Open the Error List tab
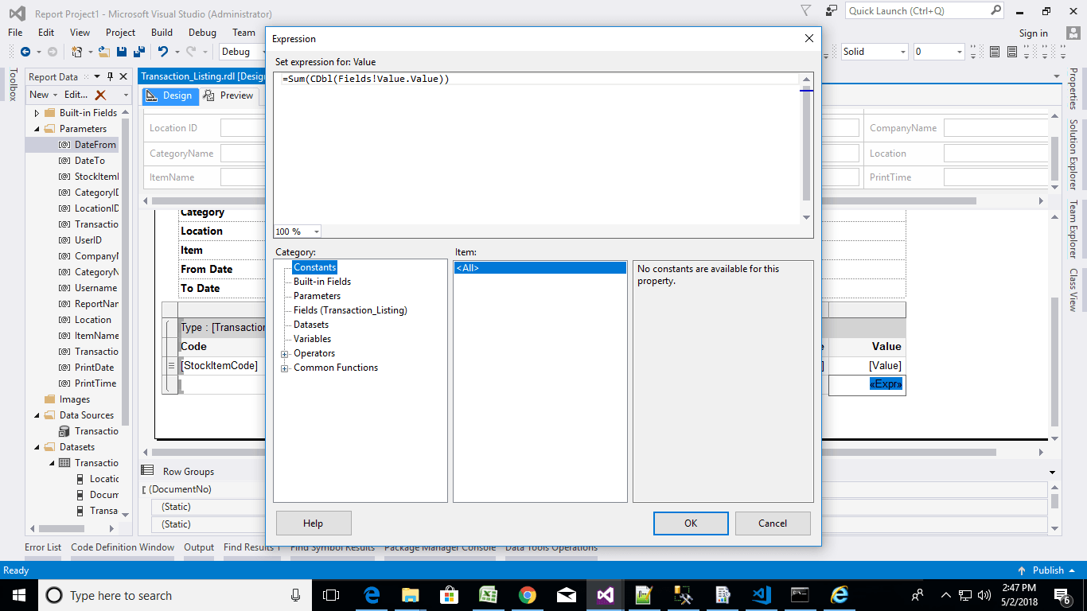The image size is (1087, 611). click(x=43, y=547)
